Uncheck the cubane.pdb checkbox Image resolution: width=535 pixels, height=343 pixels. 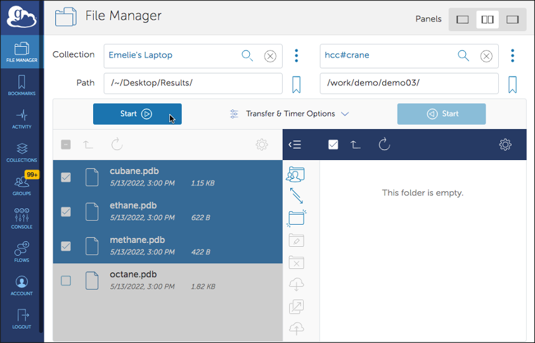click(66, 178)
